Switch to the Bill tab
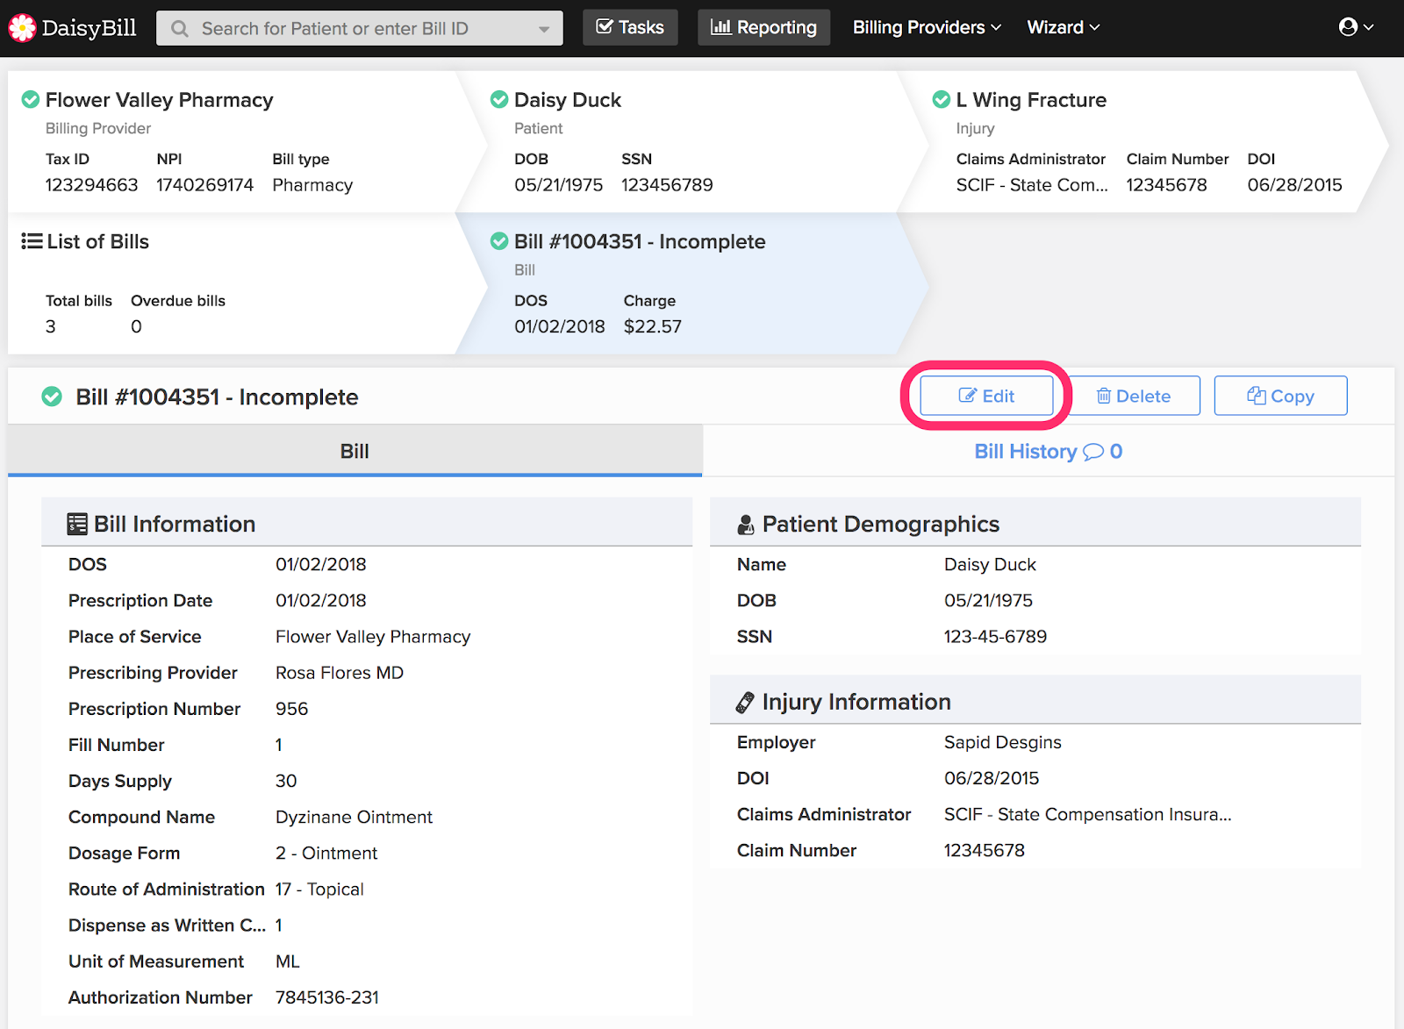 tap(355, 451)
